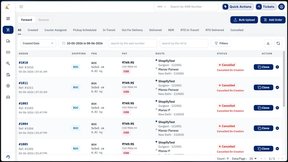Refresh the orders table
288x162 pixels.
pyautogui.click(x=278, y=43)
